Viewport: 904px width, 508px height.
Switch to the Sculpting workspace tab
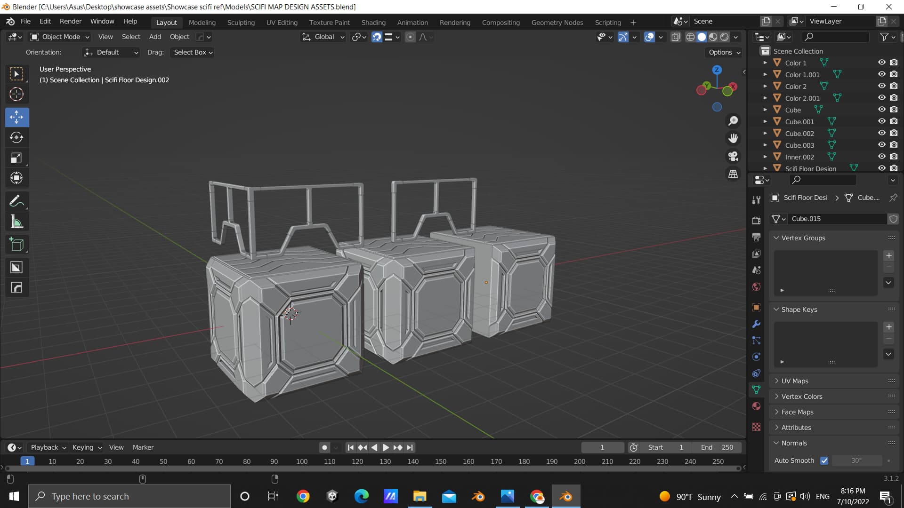pos(241,22)
